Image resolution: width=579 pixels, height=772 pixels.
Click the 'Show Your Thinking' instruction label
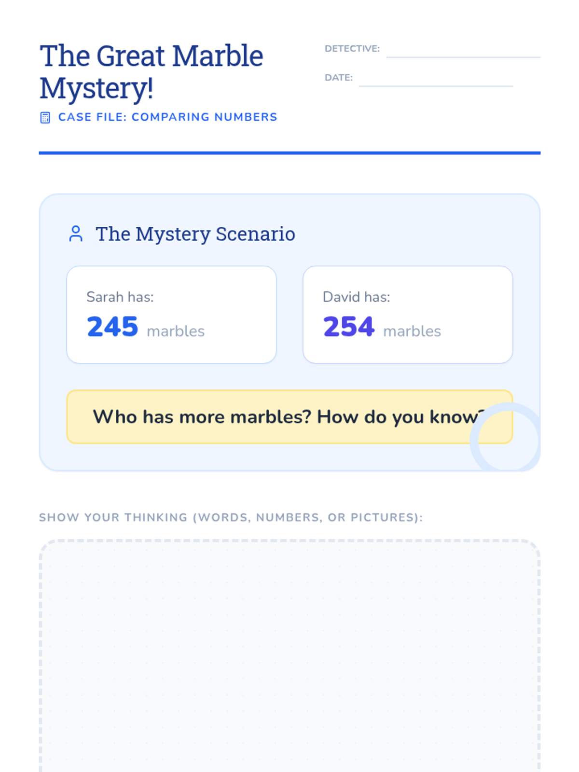[231, 518]
